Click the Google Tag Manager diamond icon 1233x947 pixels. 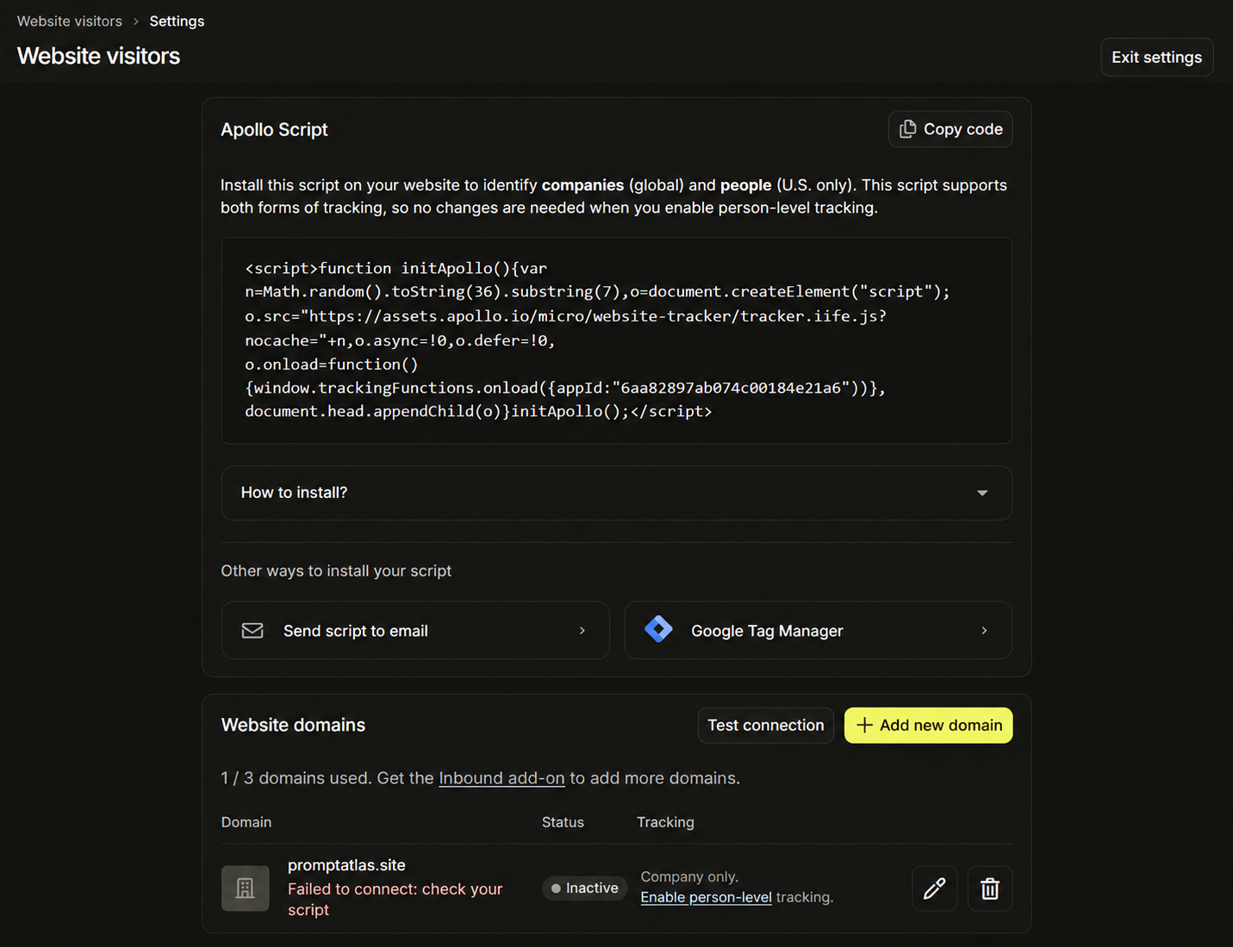tap(659, 630)
